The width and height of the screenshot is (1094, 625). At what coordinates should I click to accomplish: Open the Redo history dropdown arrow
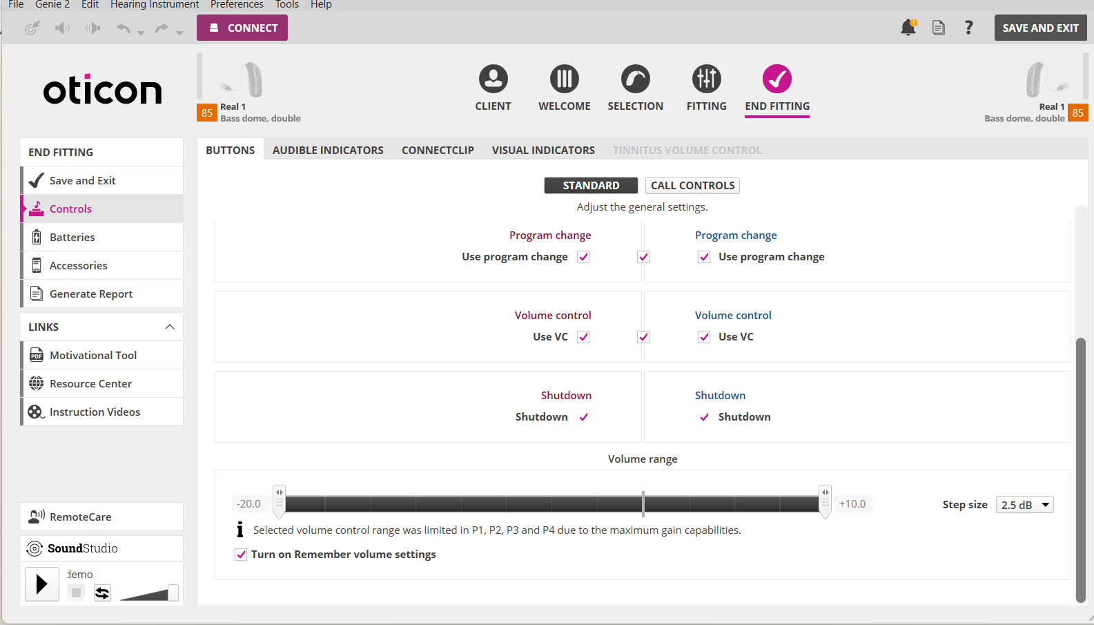(x=179, y=32)
